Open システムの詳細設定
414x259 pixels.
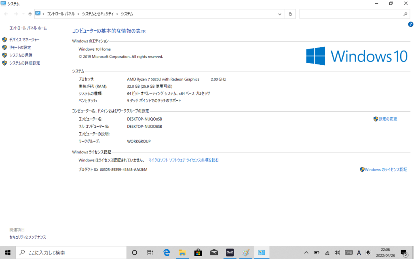25,63
